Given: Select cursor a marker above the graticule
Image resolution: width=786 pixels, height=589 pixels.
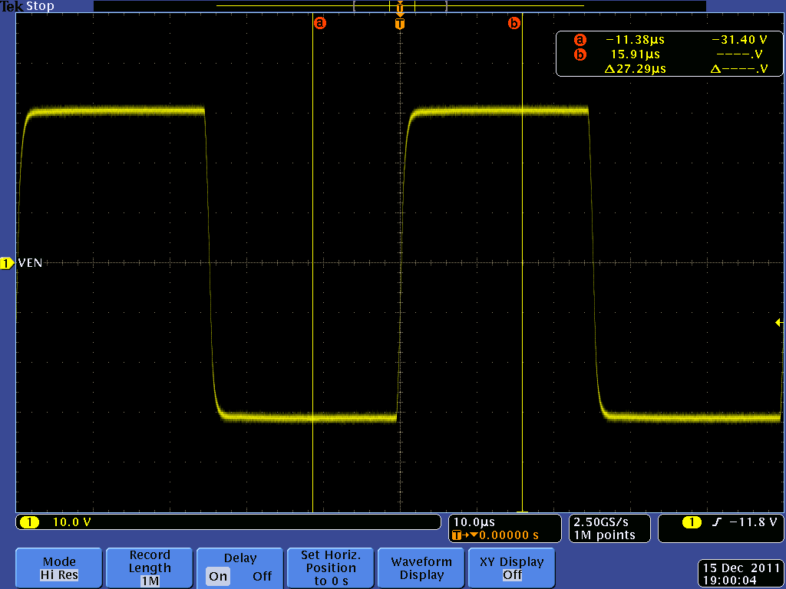Looking at the screenshot, I should 320,23.
